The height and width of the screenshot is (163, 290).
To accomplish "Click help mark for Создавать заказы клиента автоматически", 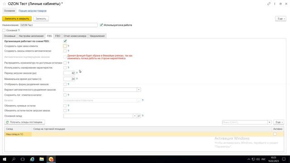I will click(x=68, y=51).
